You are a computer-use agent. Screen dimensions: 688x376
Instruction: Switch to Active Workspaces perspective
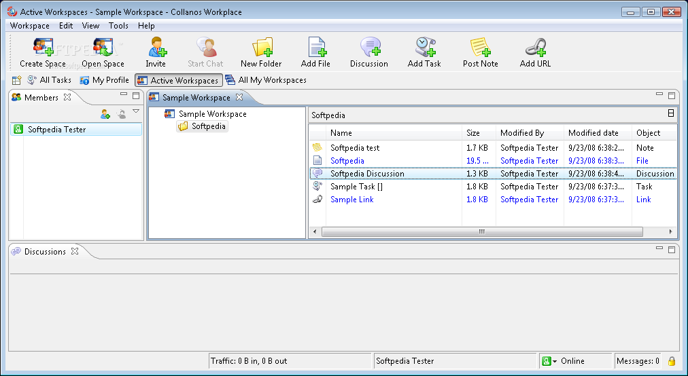[x=179, y=81]
